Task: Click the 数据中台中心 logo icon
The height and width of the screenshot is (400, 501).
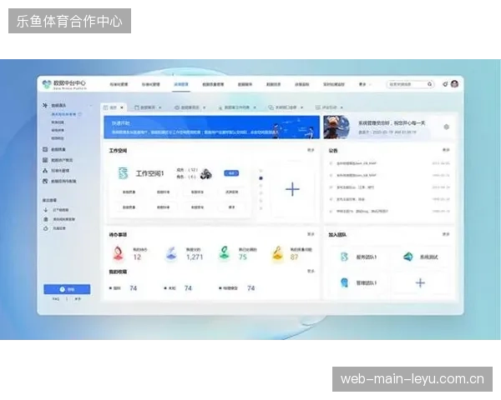Action: tap(47, 84)
